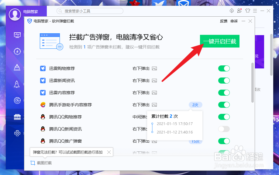This screenshot has height=175, width=279.
Task: Toggle blocking for 迅雷新闻资讯
Action: pos(224,81)
